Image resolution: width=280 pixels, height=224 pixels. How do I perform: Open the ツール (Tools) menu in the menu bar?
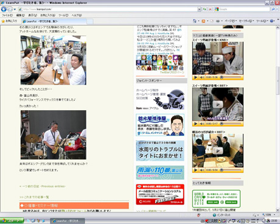tap(63, 15)
